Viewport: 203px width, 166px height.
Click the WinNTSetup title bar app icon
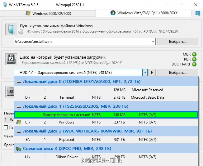coord(5,5)
